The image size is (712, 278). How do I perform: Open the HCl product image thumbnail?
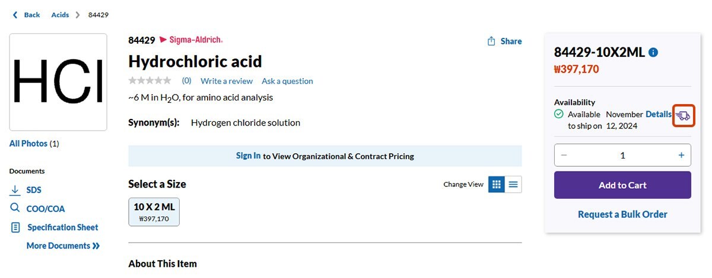coord(58,82)
